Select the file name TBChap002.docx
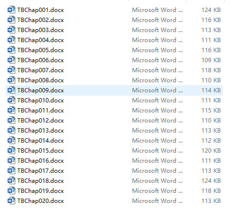This screenshot has height=212, width=241. (41, 20)
